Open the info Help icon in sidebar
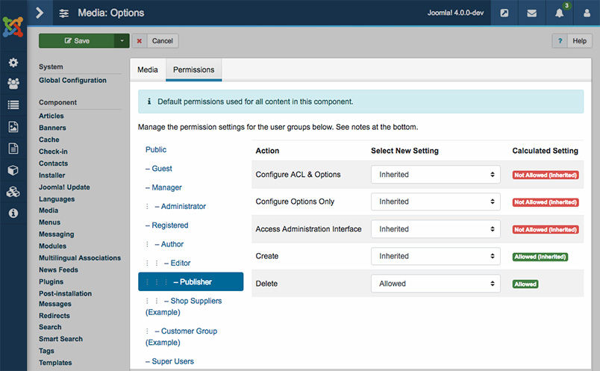The width and height of the screenshot is (600, 371). point(13,213)
